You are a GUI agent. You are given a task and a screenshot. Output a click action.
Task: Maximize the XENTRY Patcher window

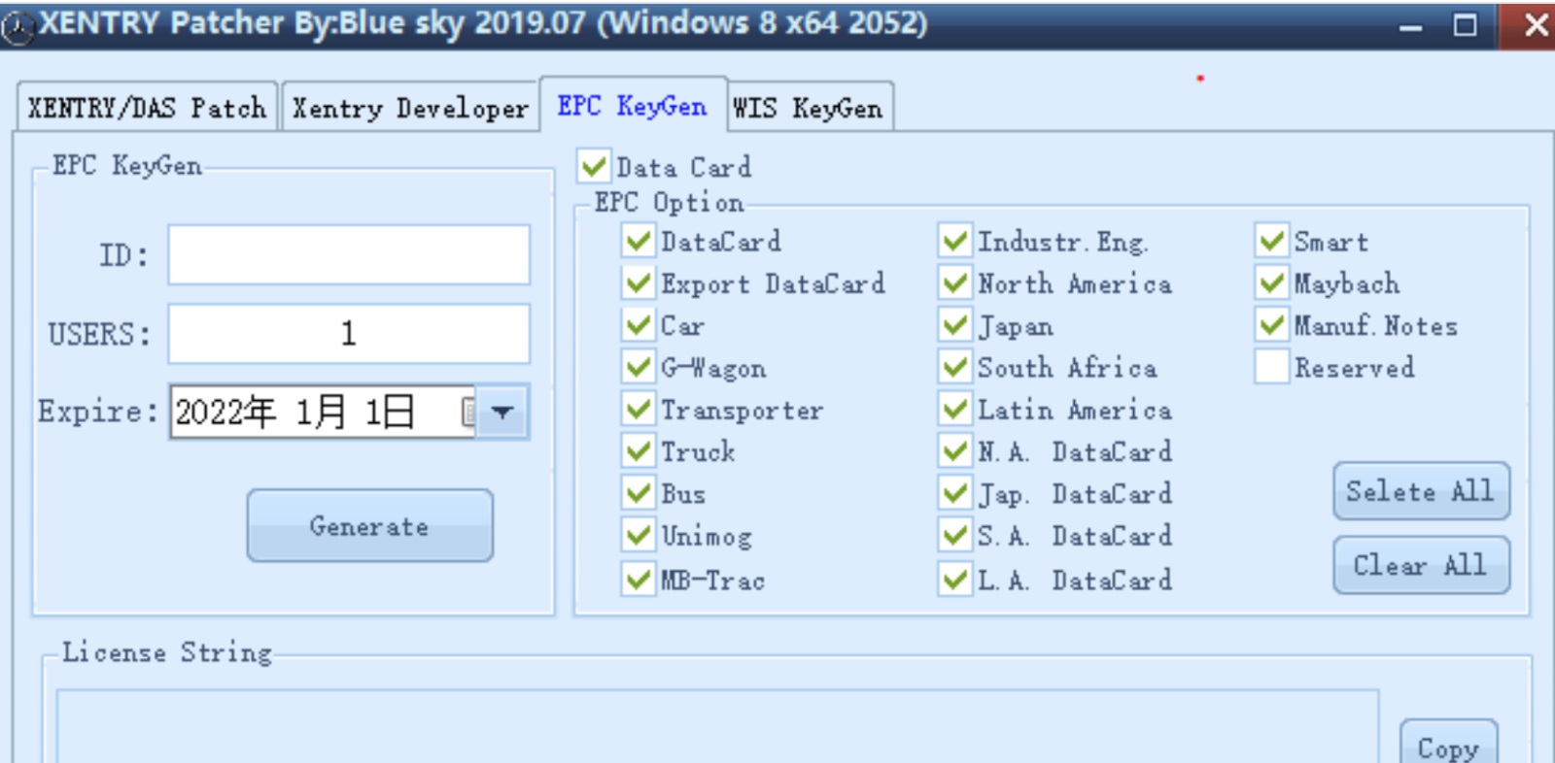coord(1465,25)
